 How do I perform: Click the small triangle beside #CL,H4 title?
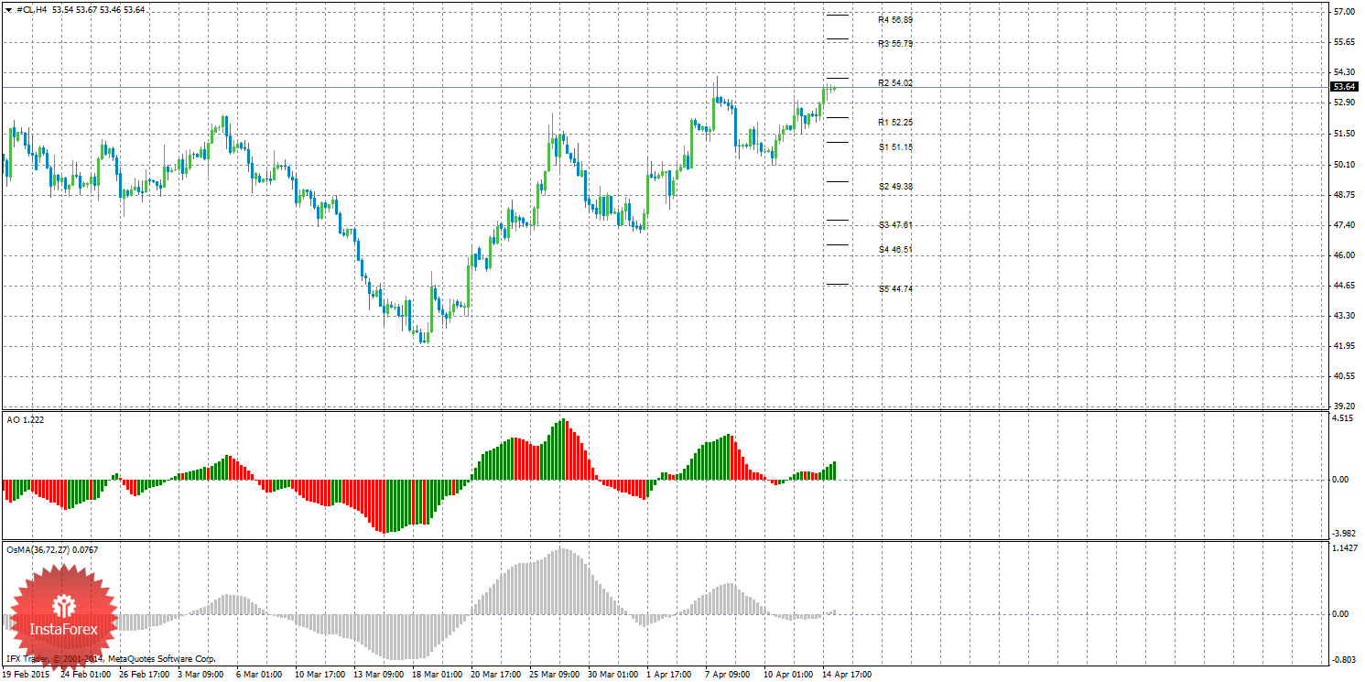[x=8, y=9]
